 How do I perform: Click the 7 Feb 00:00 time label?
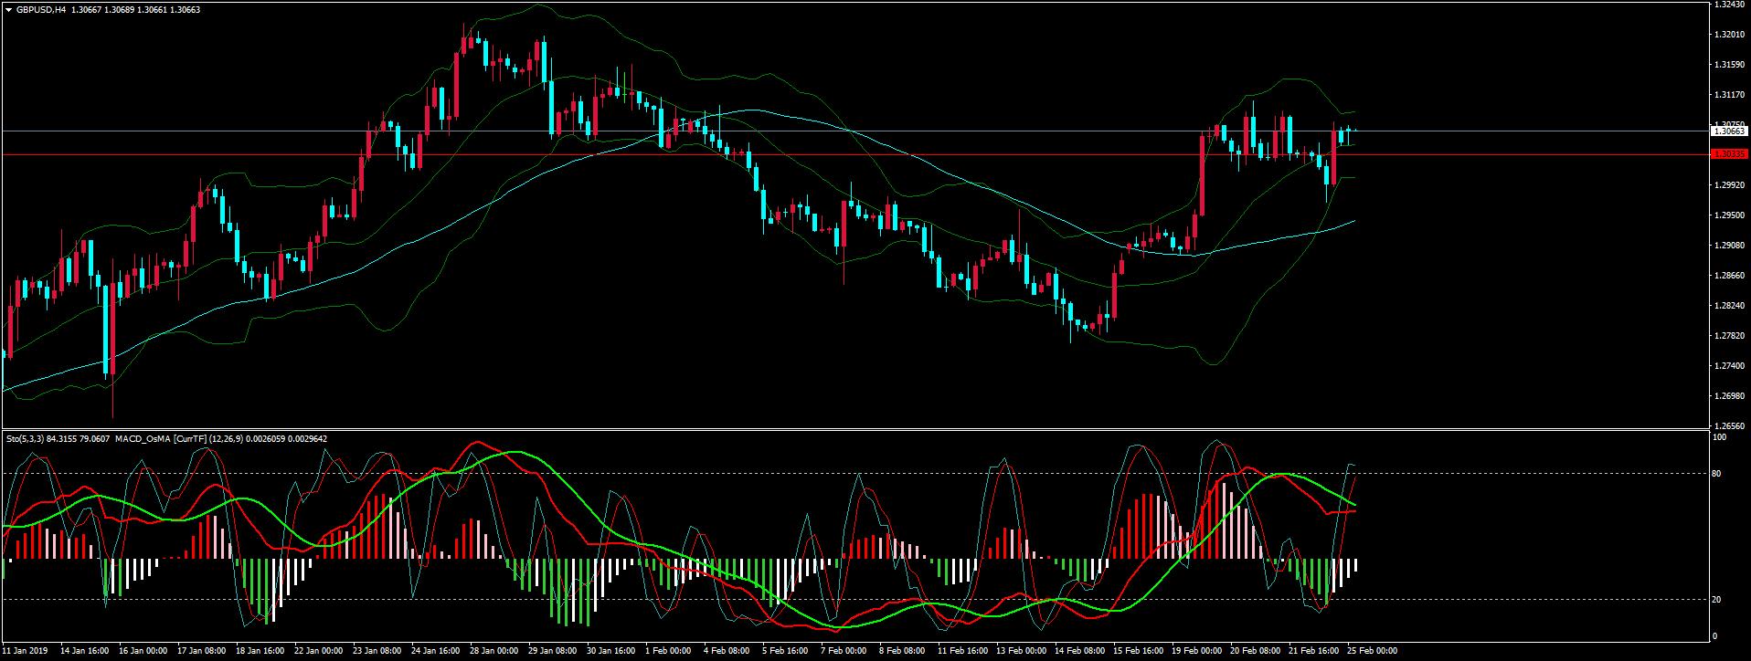pyautogui.click(x=844, y=651)
